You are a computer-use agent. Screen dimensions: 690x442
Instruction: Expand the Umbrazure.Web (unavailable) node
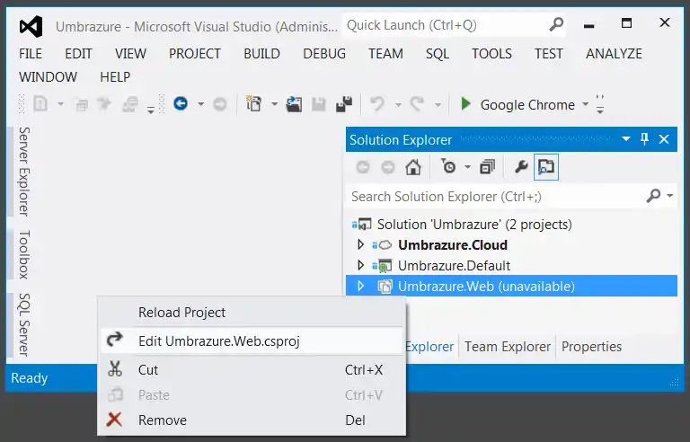pyautogui.click(x=360, y=286)
